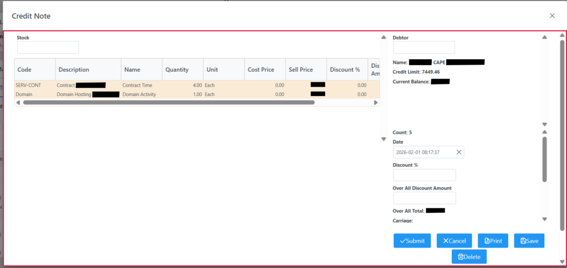Select the Domain Hosting row

point(111,94)
